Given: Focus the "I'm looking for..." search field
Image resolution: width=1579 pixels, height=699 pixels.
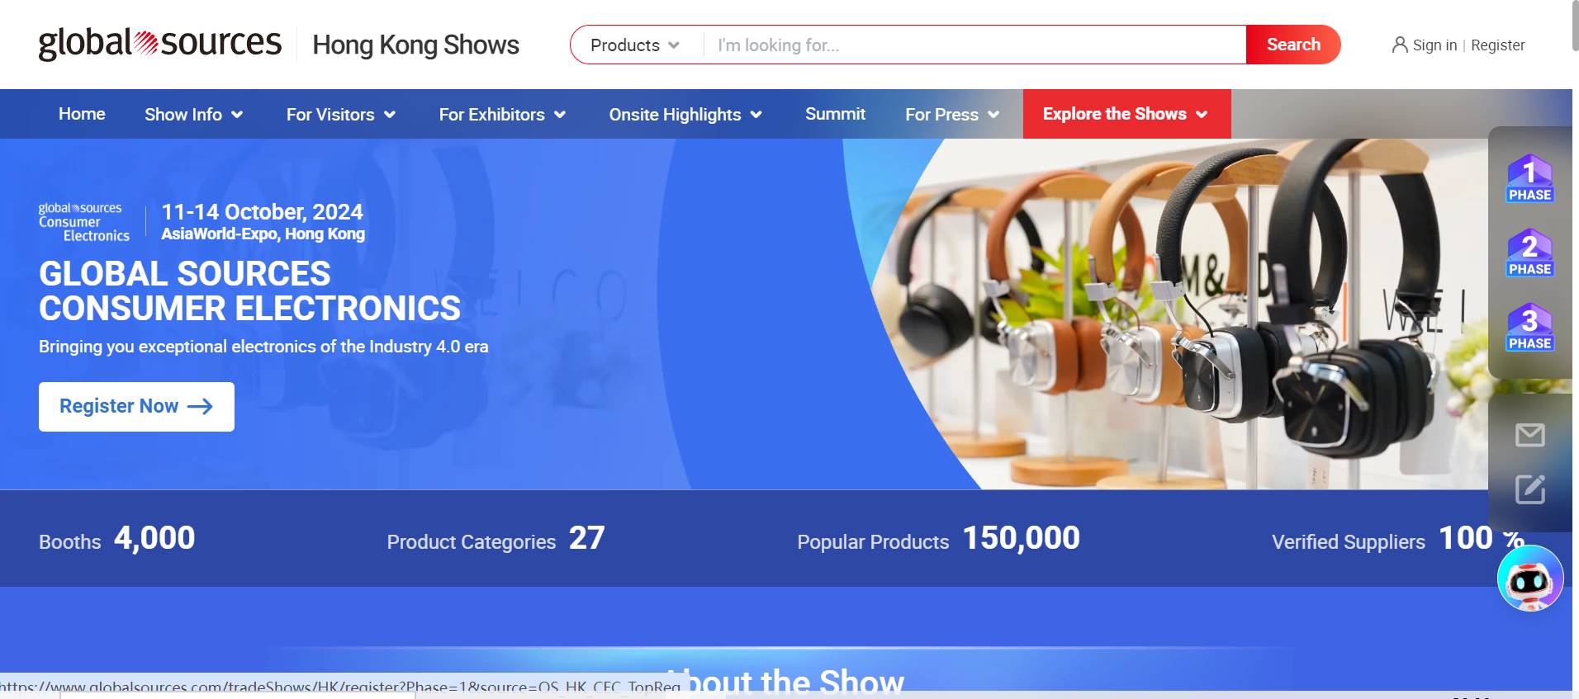Looking at the screenshot, I should coord(974,45).
